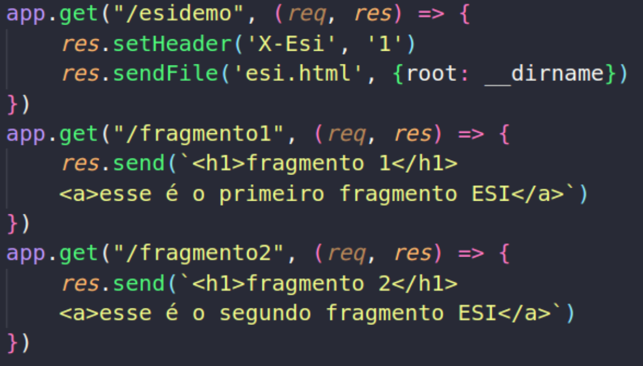Click the 'esi.html' filename string
Image resolution: width=643 pixels, height=366 pixels.
[x=298, y=74]
